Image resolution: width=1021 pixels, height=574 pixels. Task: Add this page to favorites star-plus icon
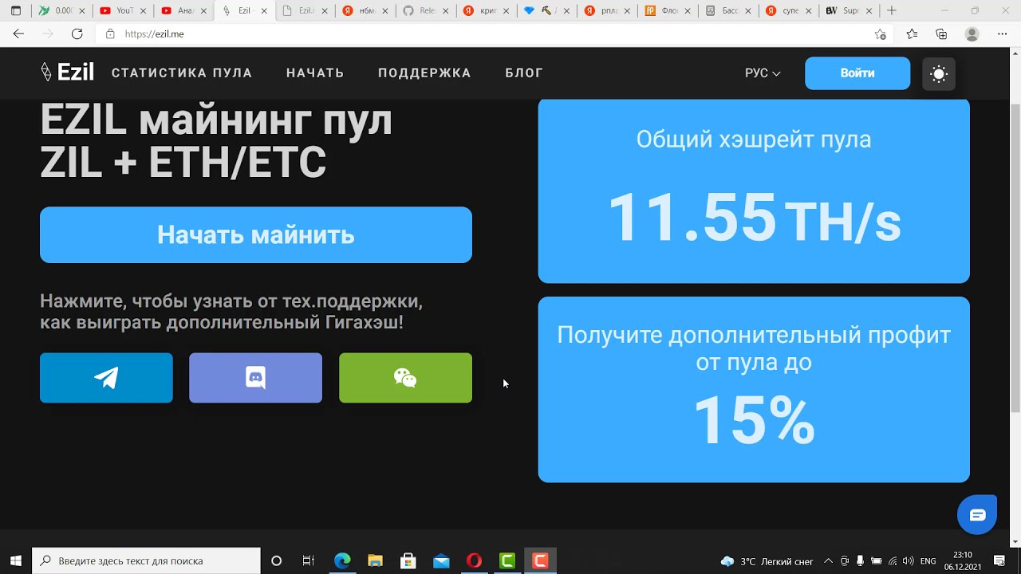point(880,34)
